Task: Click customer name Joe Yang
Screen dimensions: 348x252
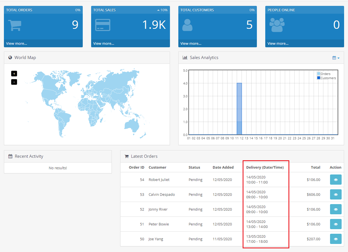Action: (156, 239)
